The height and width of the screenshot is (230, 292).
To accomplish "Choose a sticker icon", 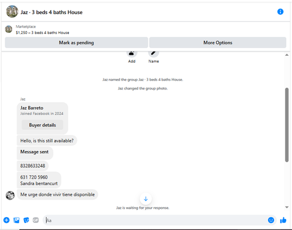I will click(26, 220).
